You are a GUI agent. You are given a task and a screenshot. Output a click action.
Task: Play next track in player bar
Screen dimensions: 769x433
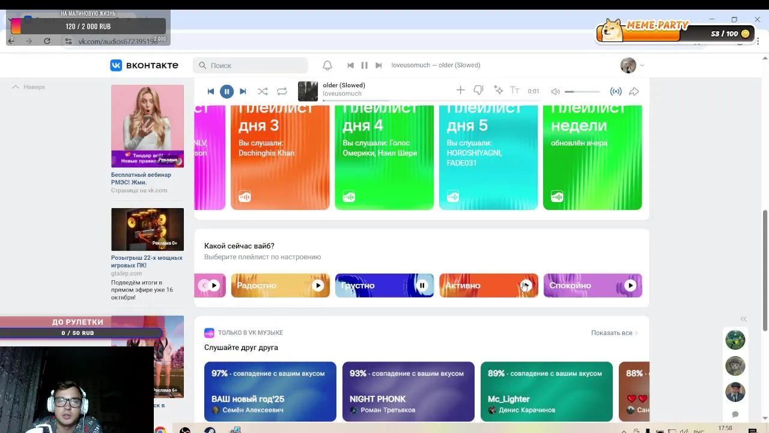click(x=243, y=91)
